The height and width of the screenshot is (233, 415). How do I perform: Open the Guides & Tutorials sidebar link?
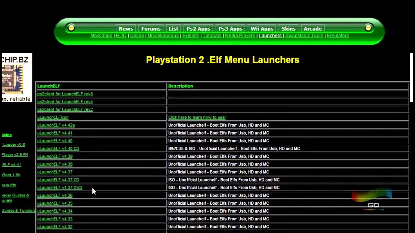pyautogui.click(x=19, y=211)
